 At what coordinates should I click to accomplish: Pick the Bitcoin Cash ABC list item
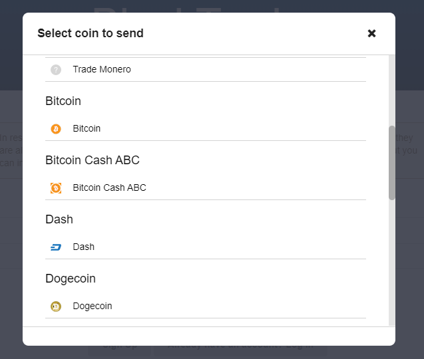point(206,187)
